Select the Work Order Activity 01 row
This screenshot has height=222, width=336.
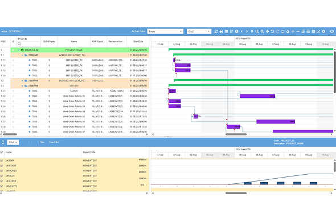(x=75, y=96)
